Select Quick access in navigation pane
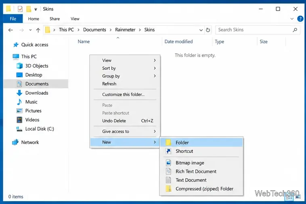 point(35,45)
